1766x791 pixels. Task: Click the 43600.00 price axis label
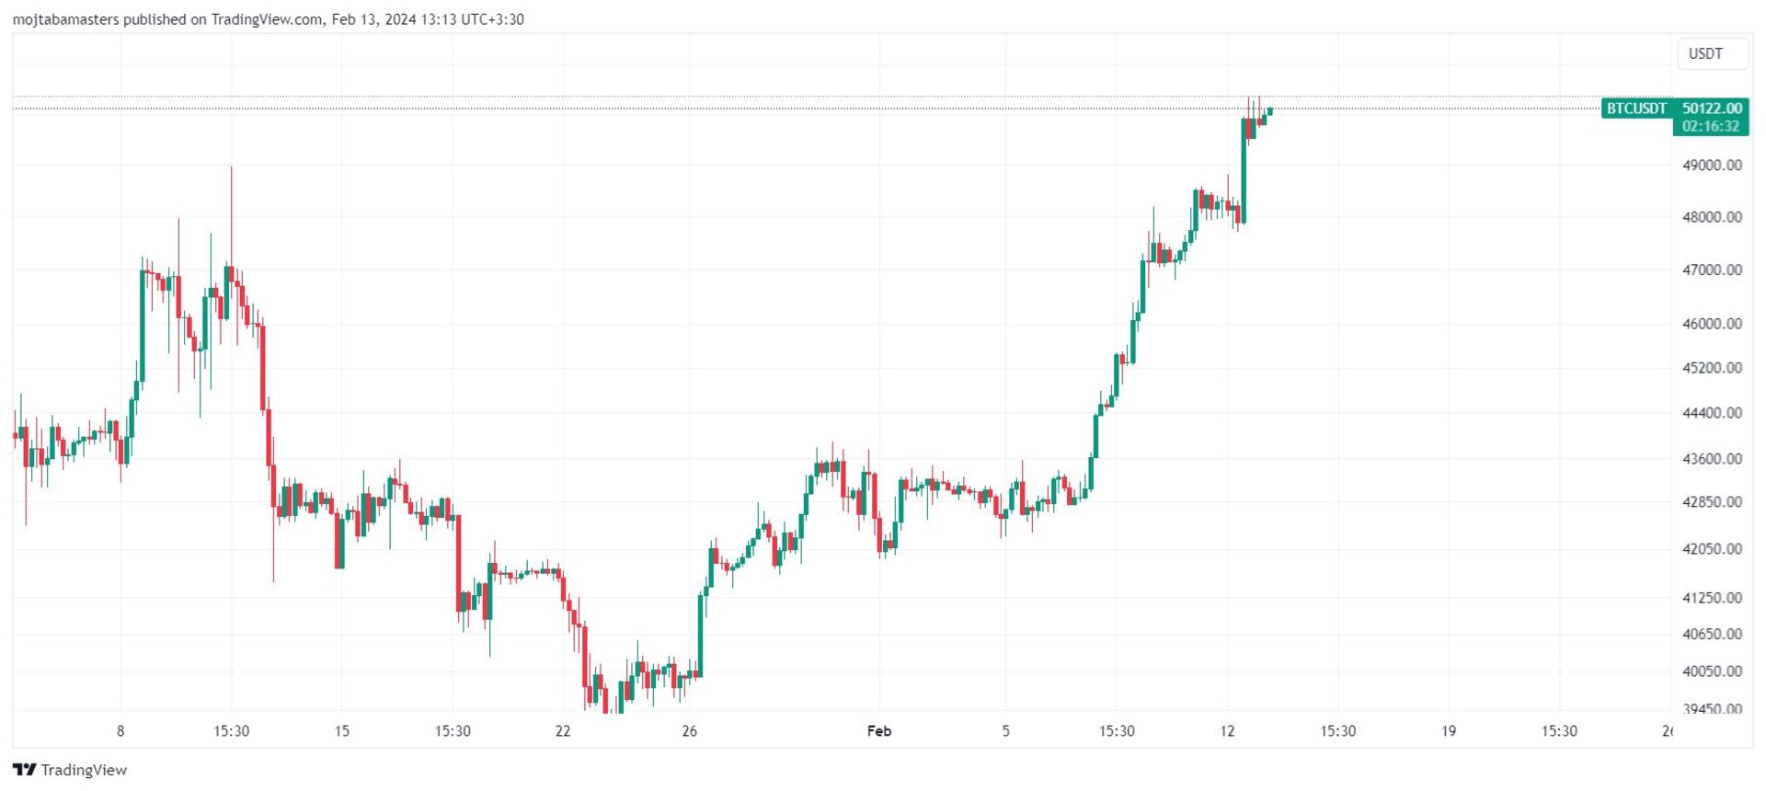click(1712, 459)
